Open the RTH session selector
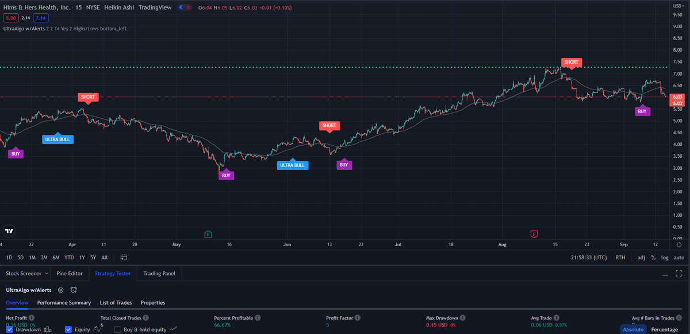690x334 pixels. pos(620,258)
